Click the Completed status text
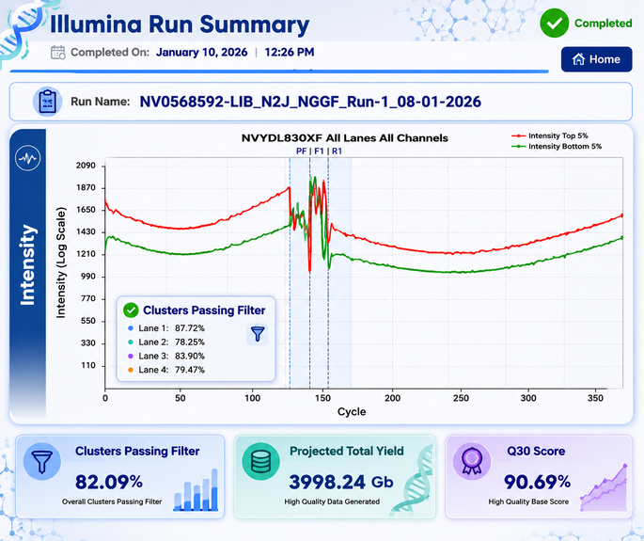 [x=603, y=24]
